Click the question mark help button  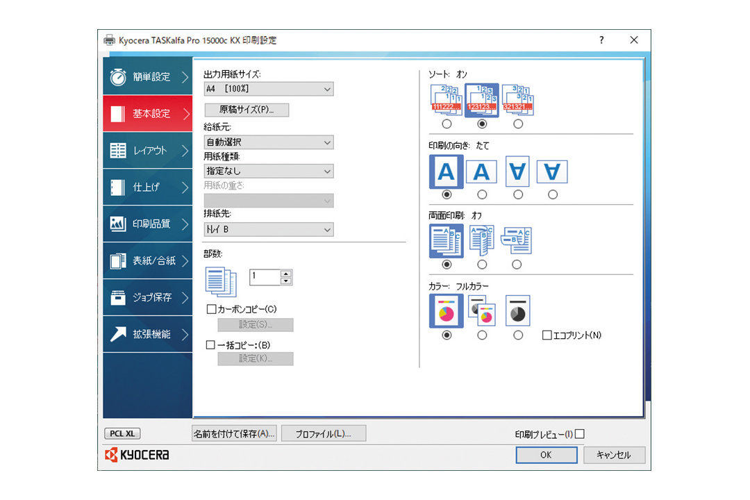coord(601,40)
